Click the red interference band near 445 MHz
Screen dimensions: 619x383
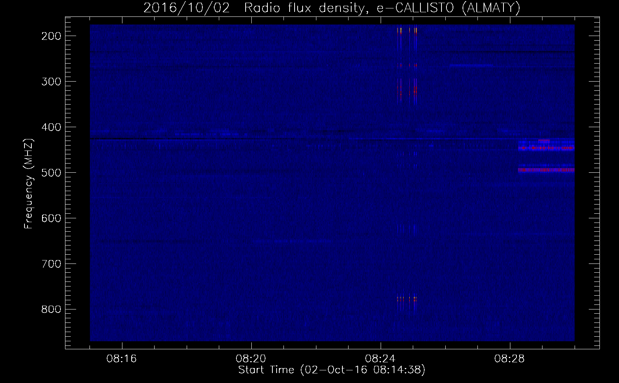pyautogui.click(x=546, y=148)
